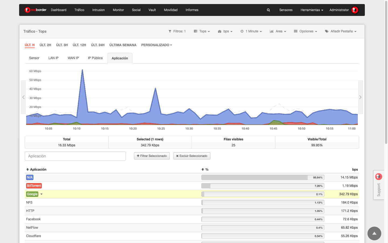The height and width of the screenshot is (243, 388).
Task: Select the ÚLT. 2H time range
Action: coord(45,45)
